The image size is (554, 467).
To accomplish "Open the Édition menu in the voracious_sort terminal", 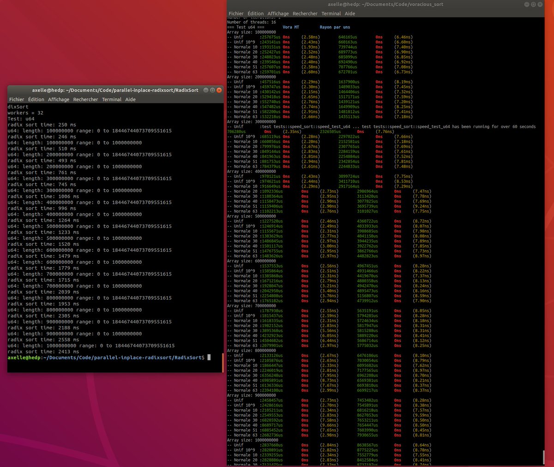I will pos(255,13).
